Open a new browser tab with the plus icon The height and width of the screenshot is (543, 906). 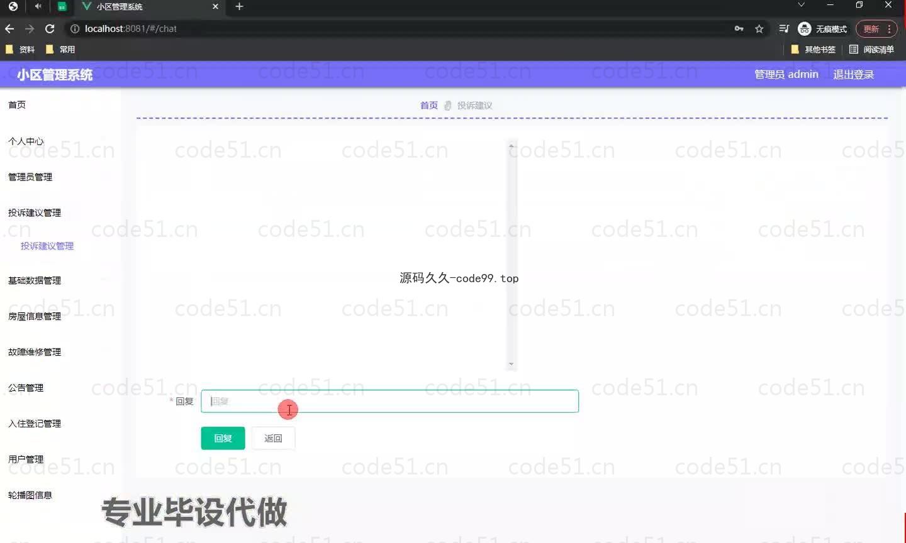click(x=239, y=6)
